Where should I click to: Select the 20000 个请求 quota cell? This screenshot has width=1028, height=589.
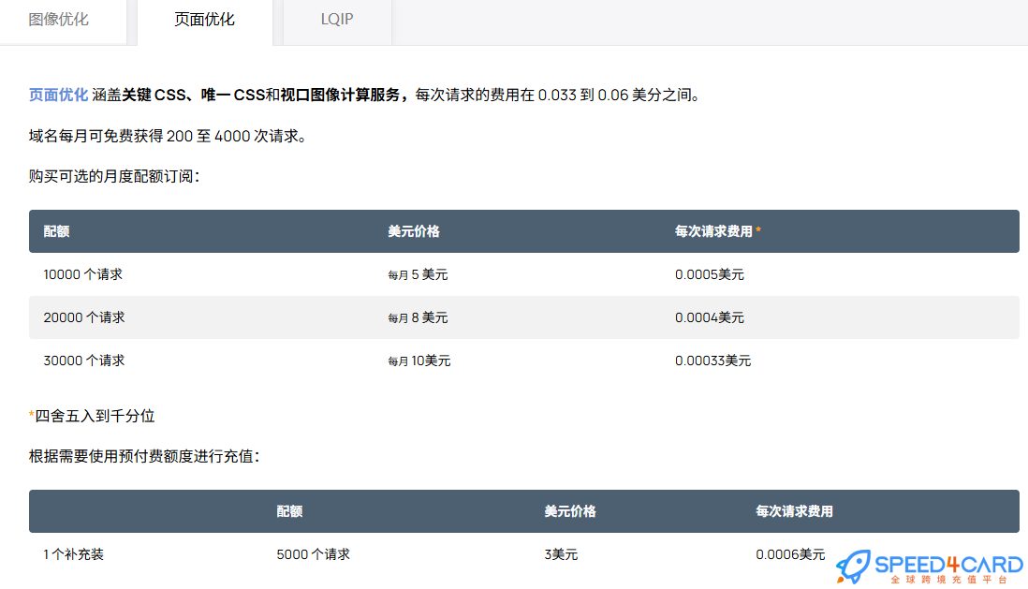(84, 318)
